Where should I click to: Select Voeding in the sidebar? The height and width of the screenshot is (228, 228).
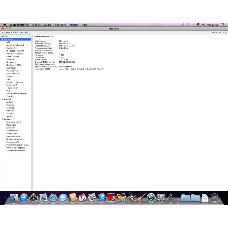coord(10,96)
